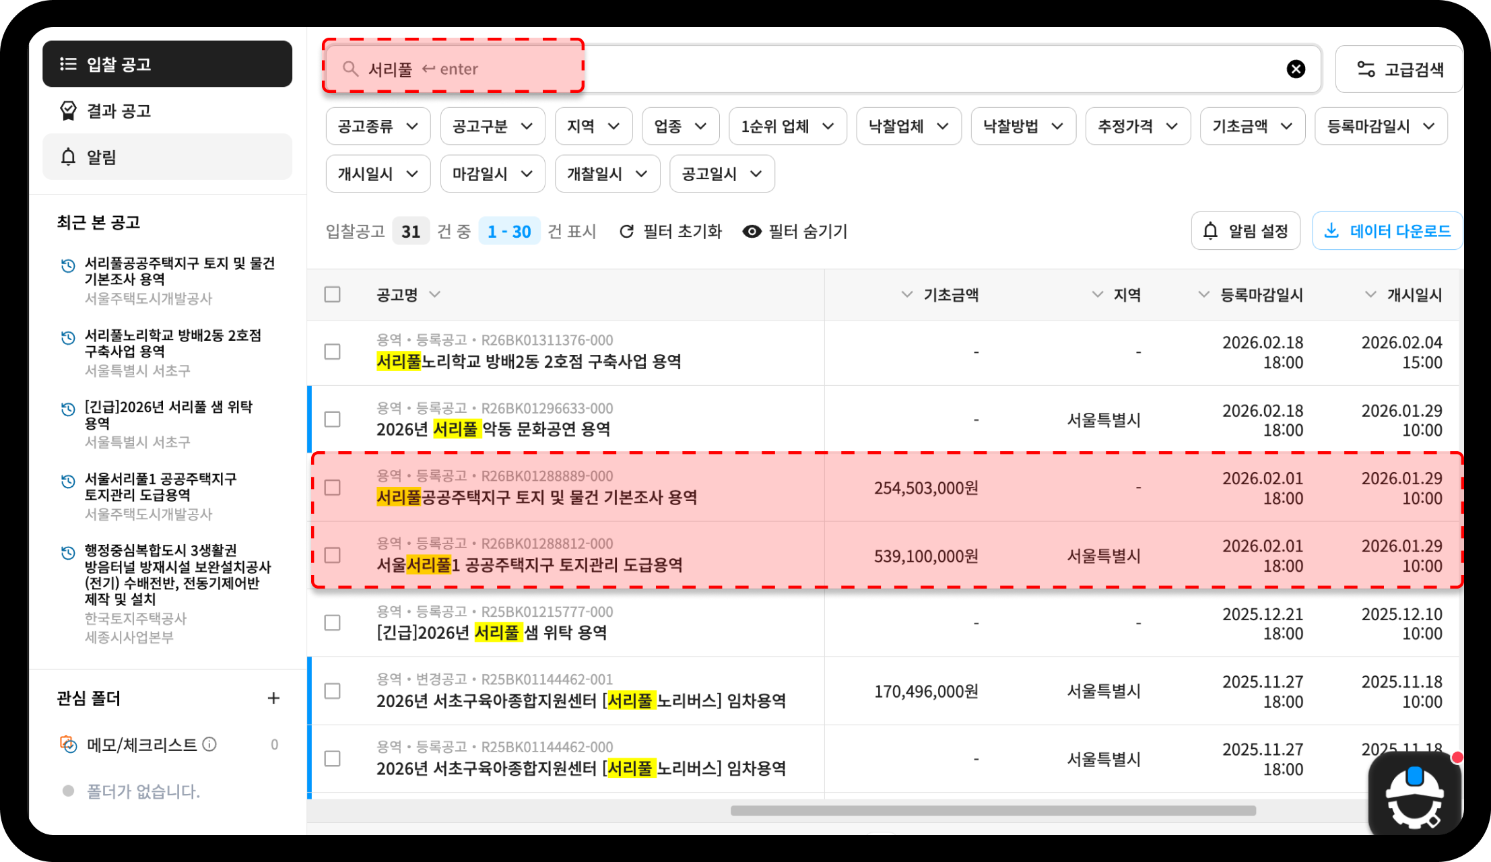
Task: Check the R25BK01144462-000 row checkbox
Action: click(x=332, y=758)
